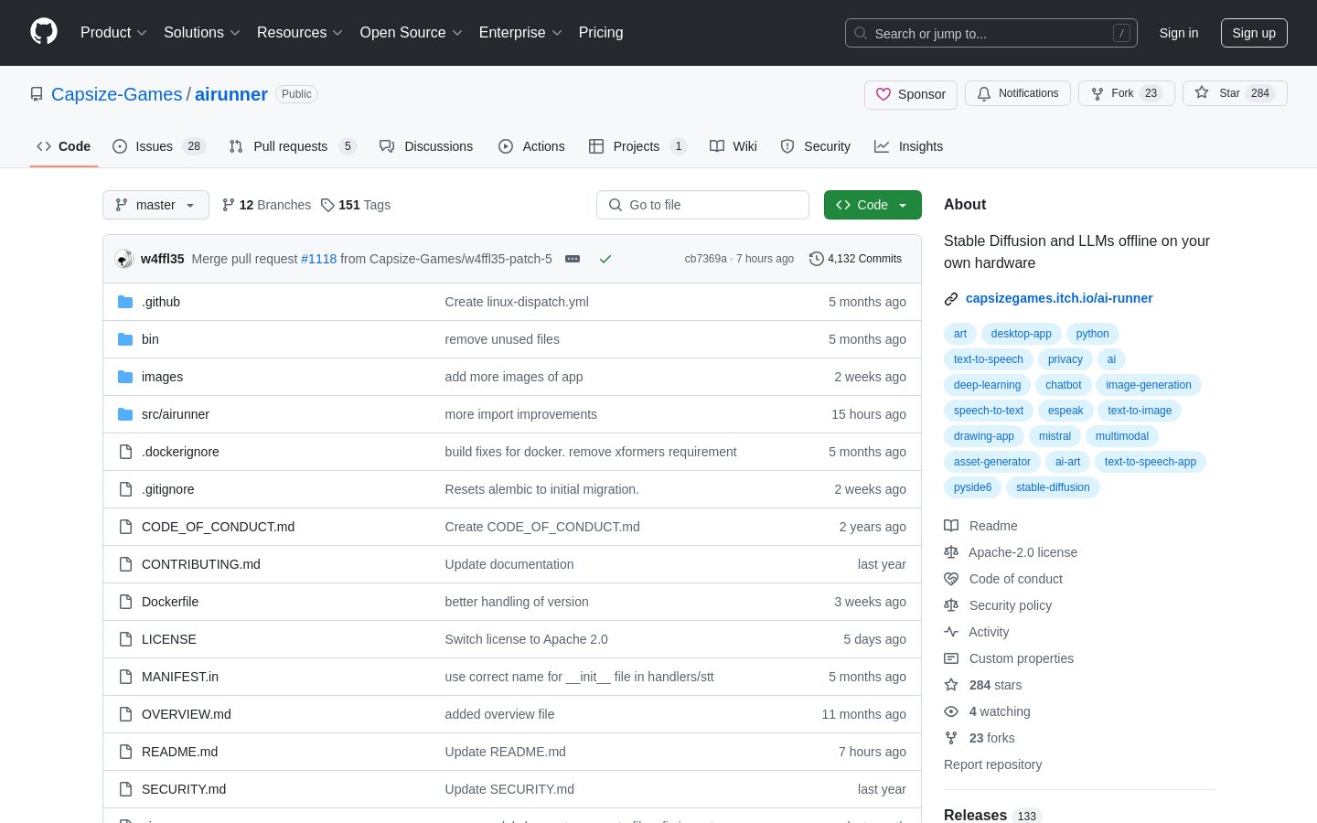Click the GitHub logo icon
The height and width of the screenshot is (823, 1317).
[44, 32]
